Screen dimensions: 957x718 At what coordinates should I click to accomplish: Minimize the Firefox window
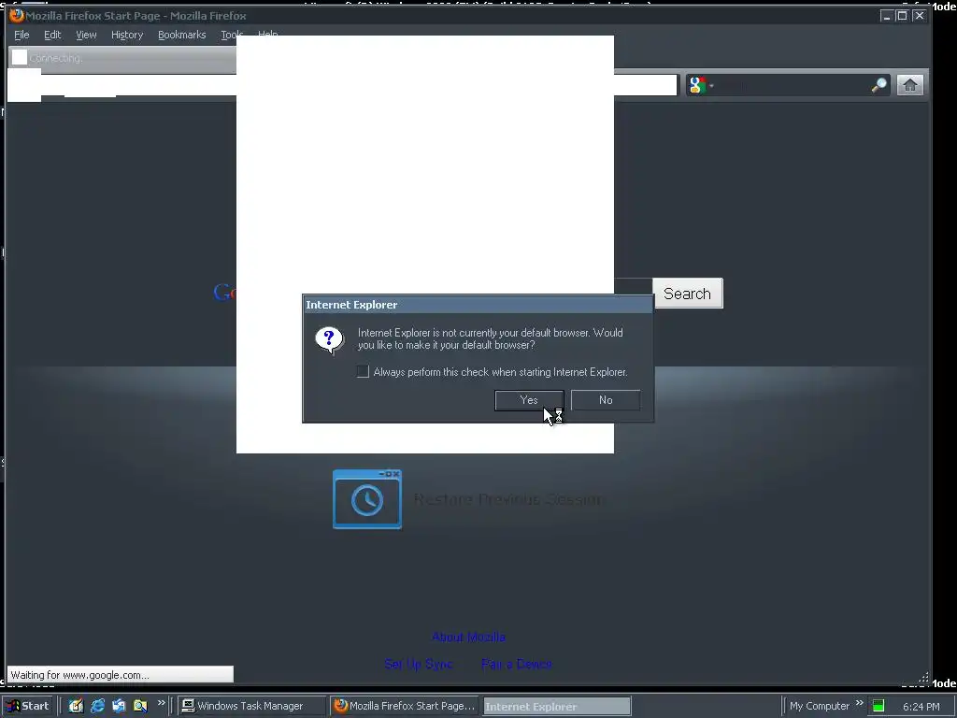[x=887, y=15]
